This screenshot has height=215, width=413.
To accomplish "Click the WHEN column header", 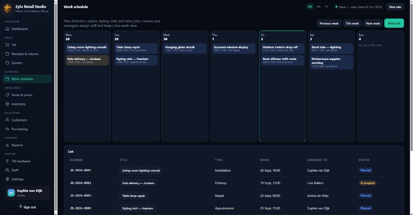I will 265,160.
